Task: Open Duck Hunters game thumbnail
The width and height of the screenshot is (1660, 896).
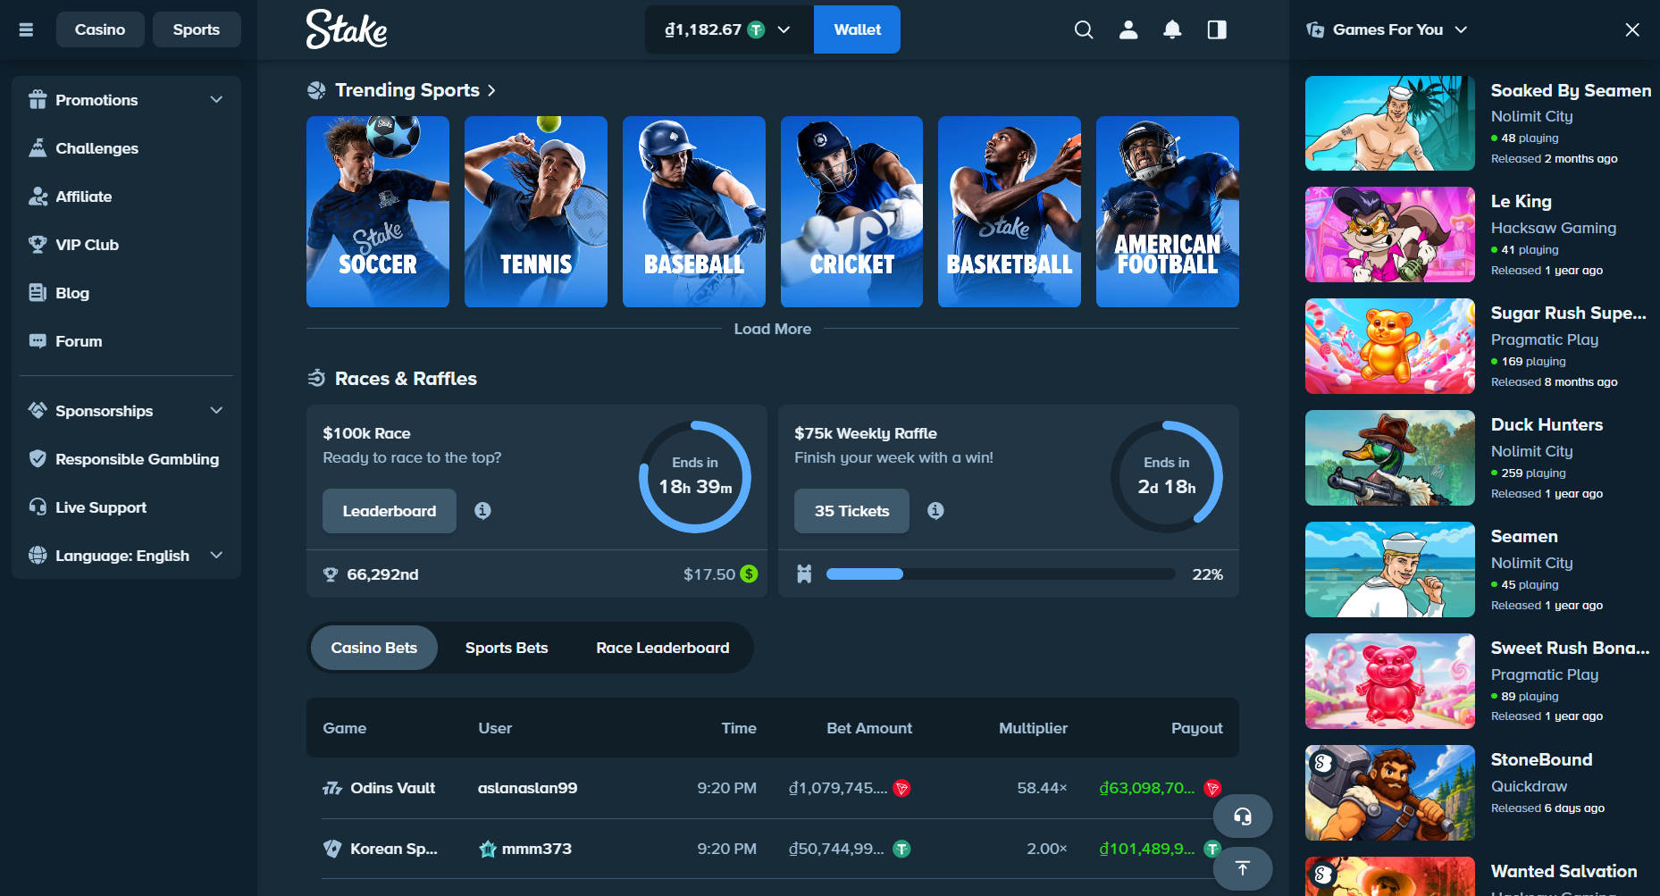Action: click(1390, 458)
